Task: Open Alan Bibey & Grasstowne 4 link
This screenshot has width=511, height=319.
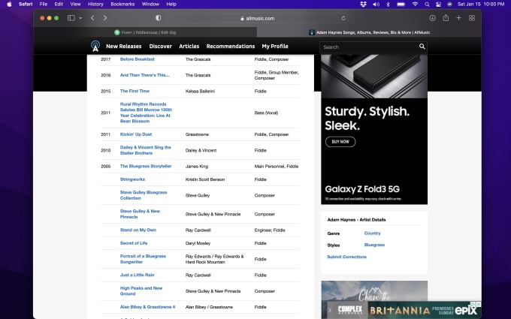Action: point(147,307)
